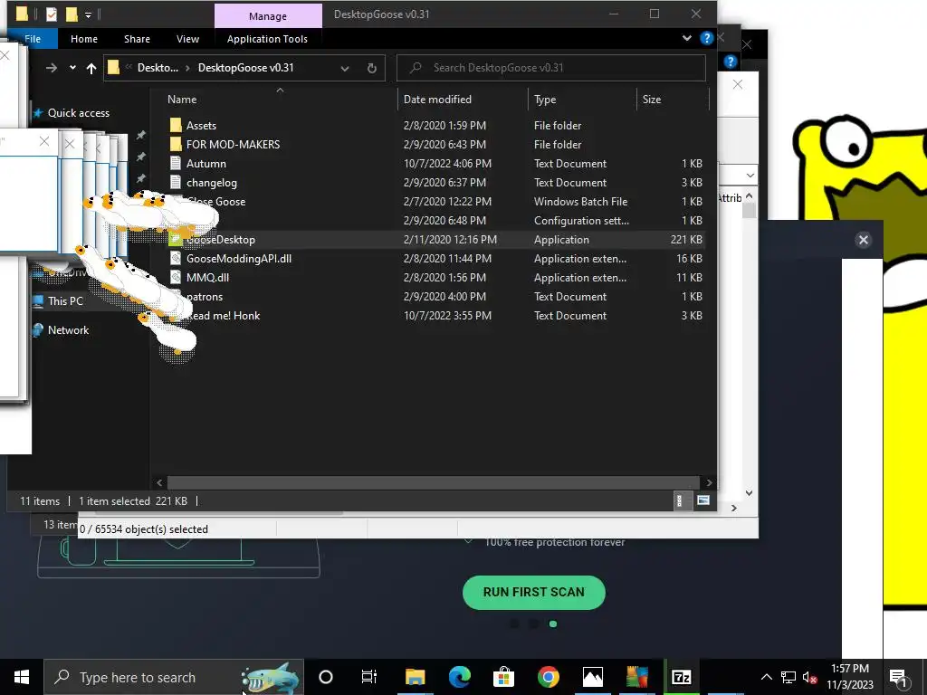This screenshot has height=695, width=927.
Task: Go up one folder level
Action: tap(91, 68)
